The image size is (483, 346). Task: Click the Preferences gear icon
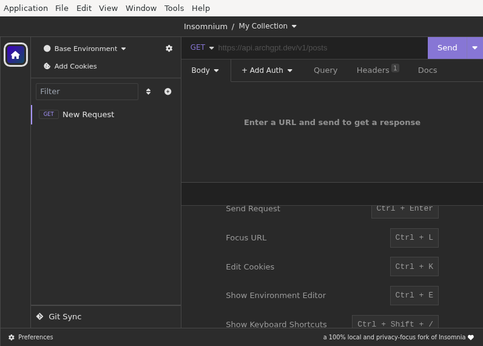pyautogui.click(x=12, y=338)
